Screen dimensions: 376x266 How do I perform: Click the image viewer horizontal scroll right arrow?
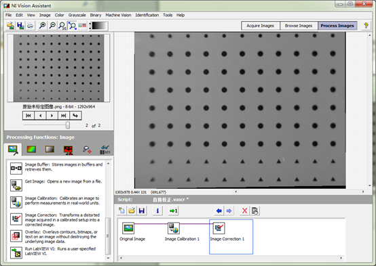(363, 192)
